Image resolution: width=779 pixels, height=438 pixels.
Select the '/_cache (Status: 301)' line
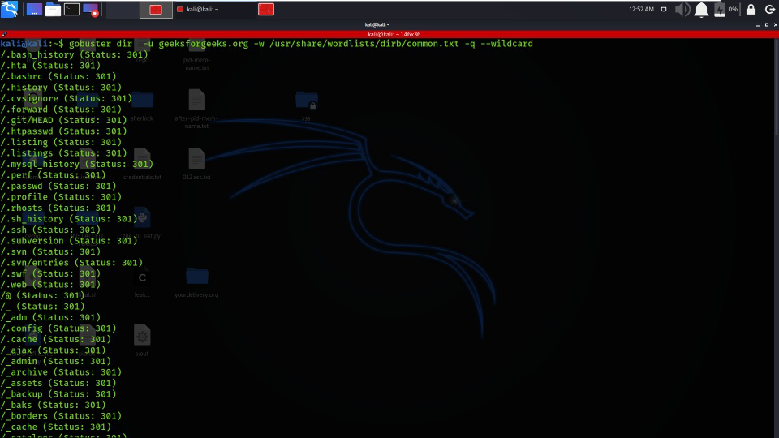56,426
